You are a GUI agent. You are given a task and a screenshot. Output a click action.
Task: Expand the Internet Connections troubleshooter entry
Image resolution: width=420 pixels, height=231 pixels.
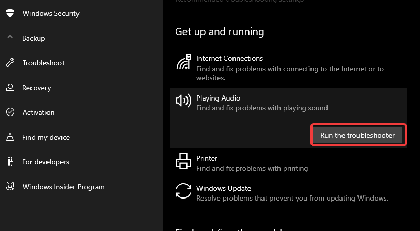tap(289, 68)
